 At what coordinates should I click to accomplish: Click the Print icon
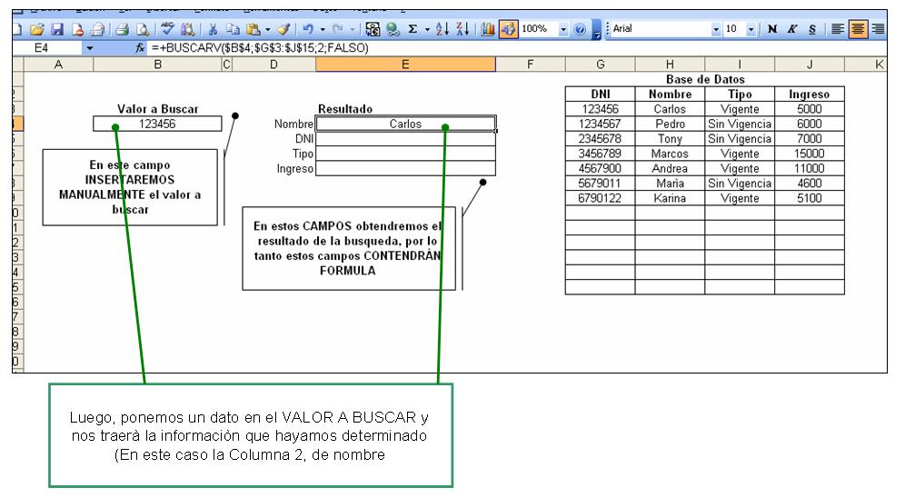[x=122, y=29]
